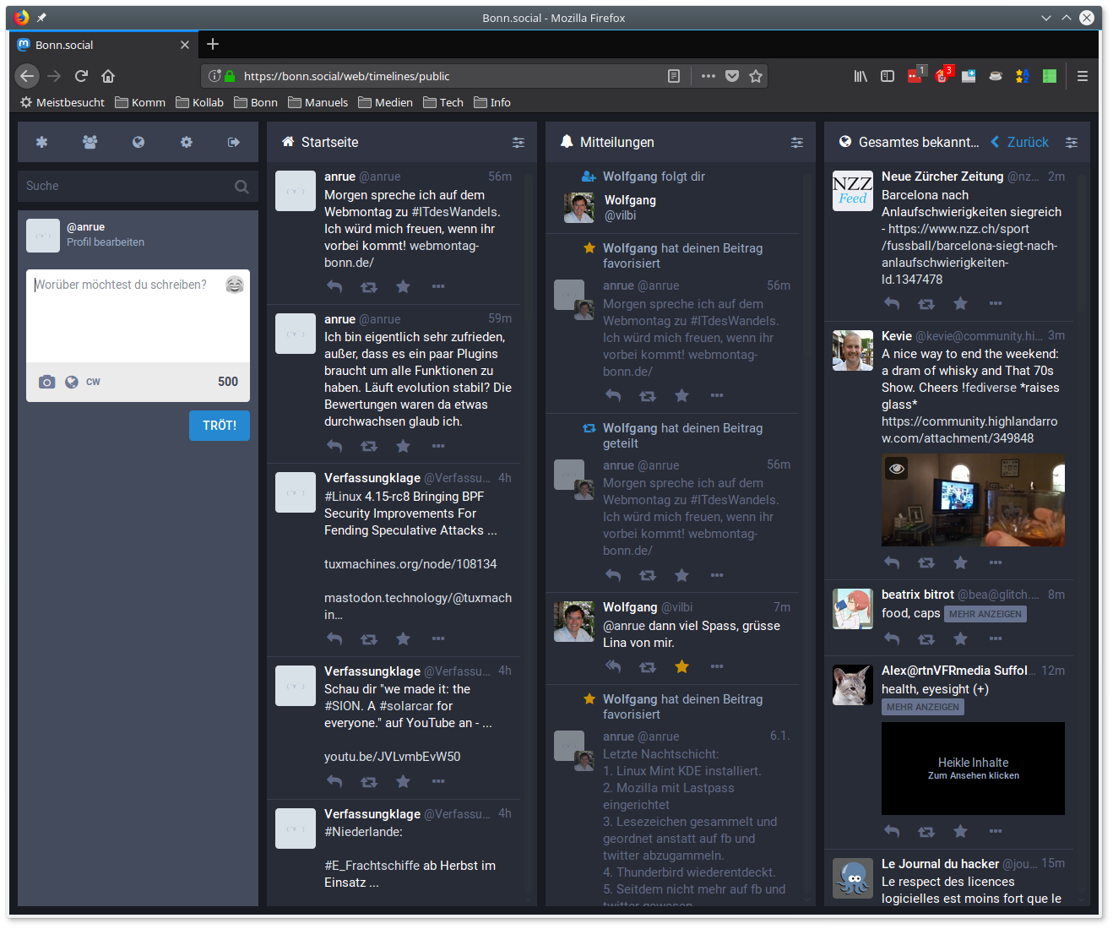
Task: Open the emoji picker in compose box
Action: (x=235, y=285)
